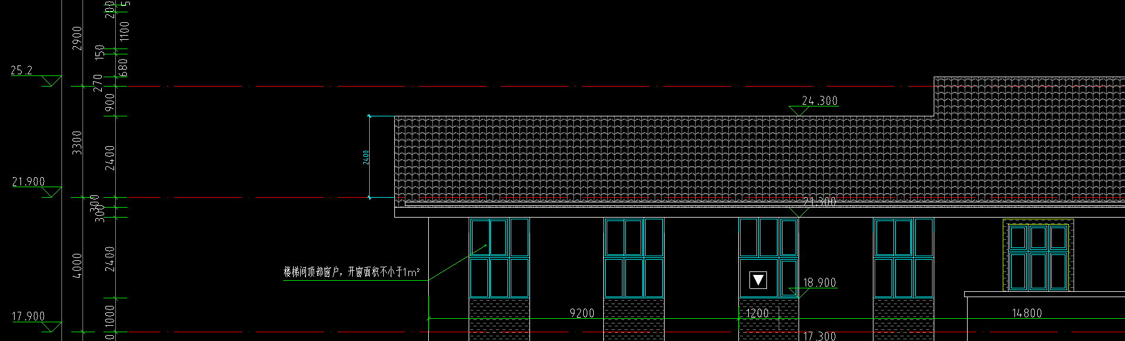The image size is (1125, 341).
Task: Click the cyan 2400 dimension beside roof
Action: (366, 157)
